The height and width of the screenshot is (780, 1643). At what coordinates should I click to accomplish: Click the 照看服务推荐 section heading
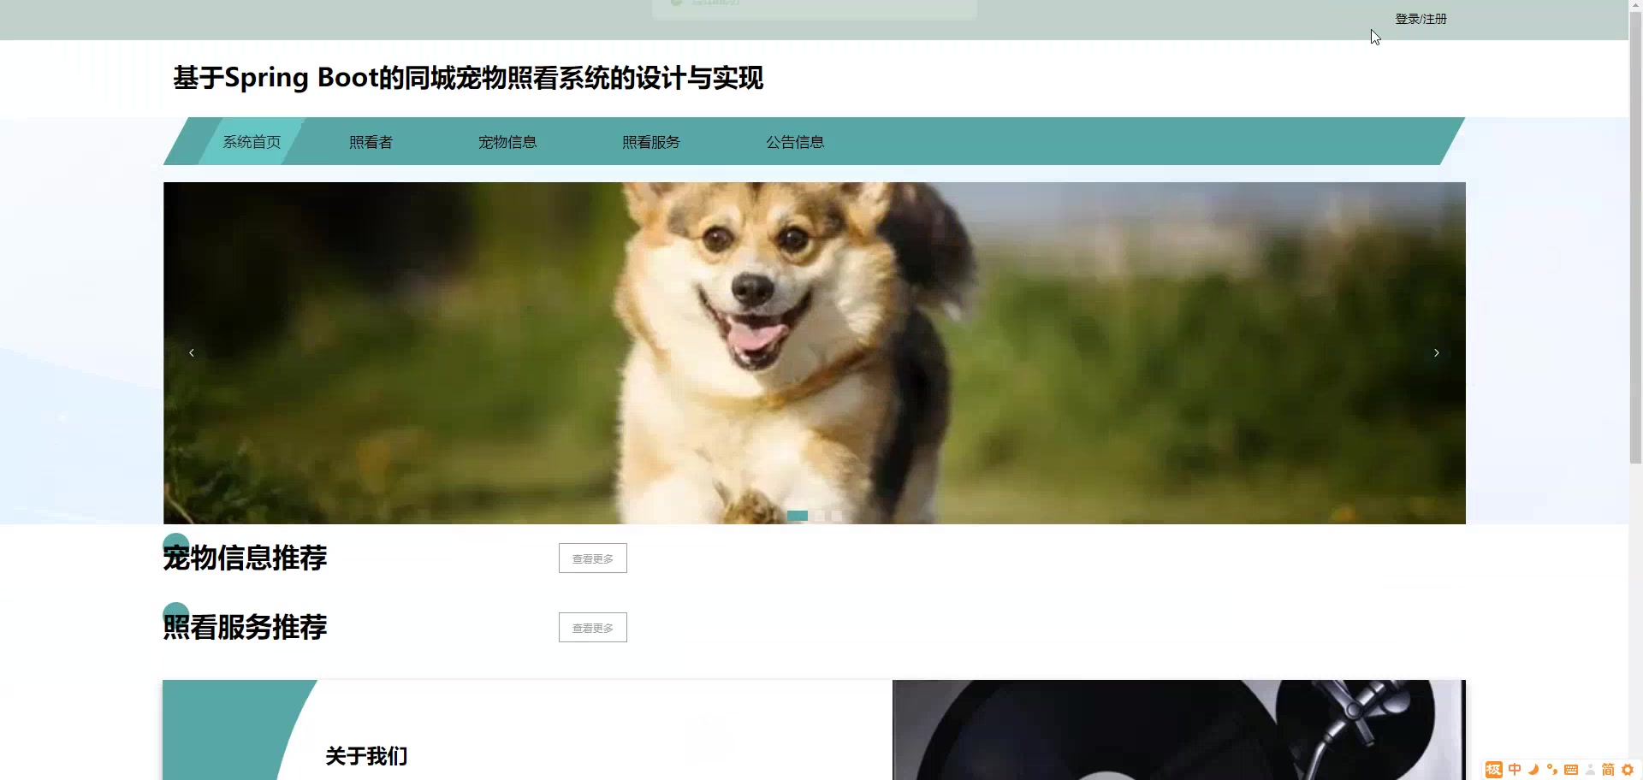(x=245, y=627)
